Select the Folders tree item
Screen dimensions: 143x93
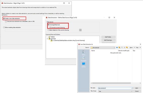click(53, 37)
